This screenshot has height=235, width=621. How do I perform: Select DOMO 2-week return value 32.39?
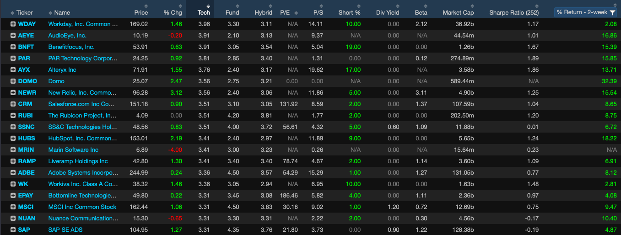click(x=609, y=81)
